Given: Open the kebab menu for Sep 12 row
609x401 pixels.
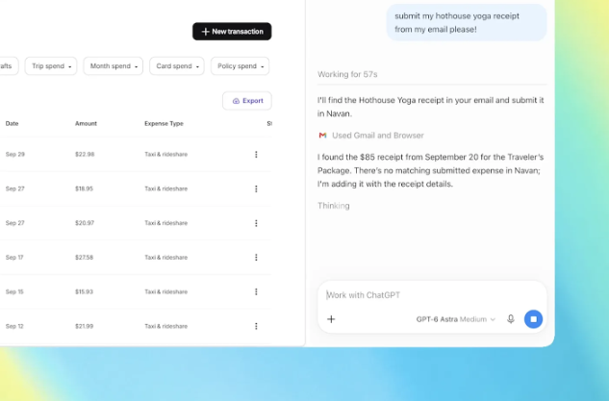Looking at the screenshot, I should 256,326.
